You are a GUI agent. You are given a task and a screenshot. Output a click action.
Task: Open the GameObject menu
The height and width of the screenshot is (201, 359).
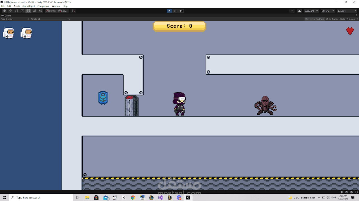29,6
